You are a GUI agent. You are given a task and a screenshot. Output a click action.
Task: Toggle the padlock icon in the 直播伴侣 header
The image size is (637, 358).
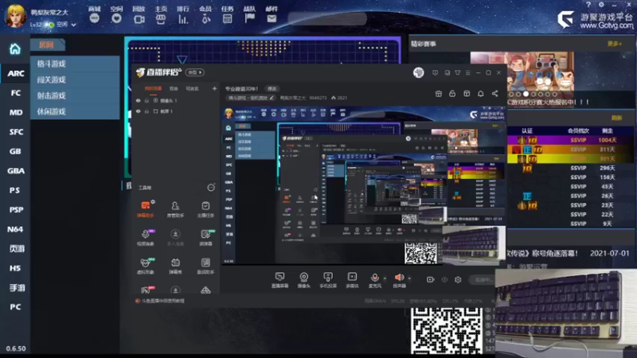pyautogui.click(x=452, y=94)
